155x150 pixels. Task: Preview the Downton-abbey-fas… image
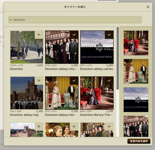click(75, 111)
